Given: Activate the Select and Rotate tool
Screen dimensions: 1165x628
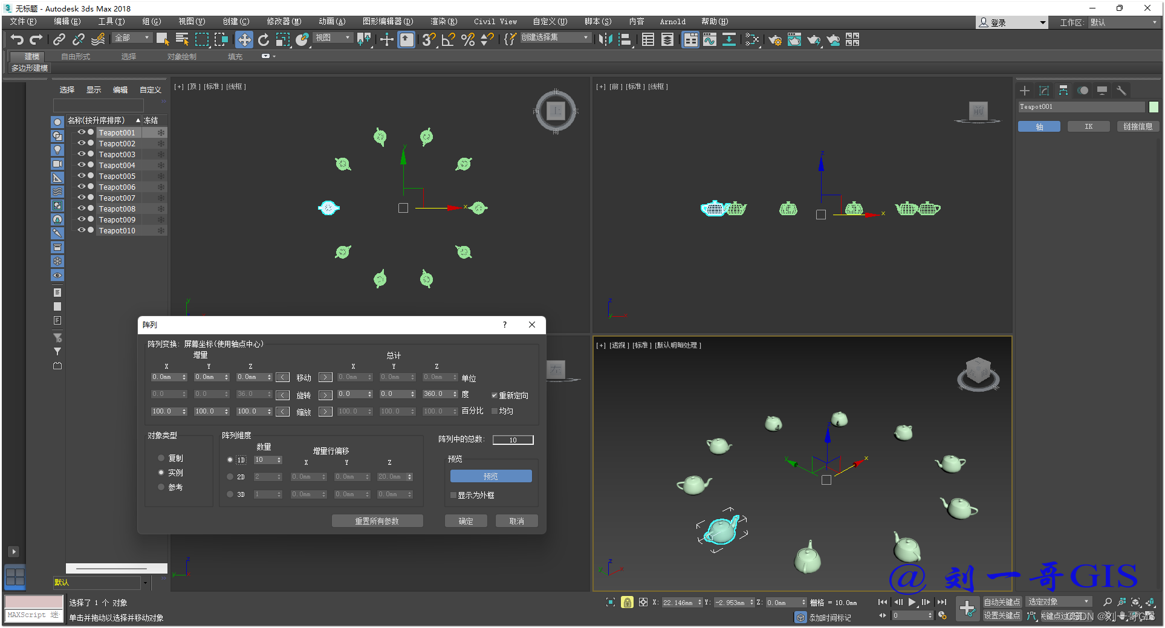Looking at the screenshot, I should tap(264, 40).
